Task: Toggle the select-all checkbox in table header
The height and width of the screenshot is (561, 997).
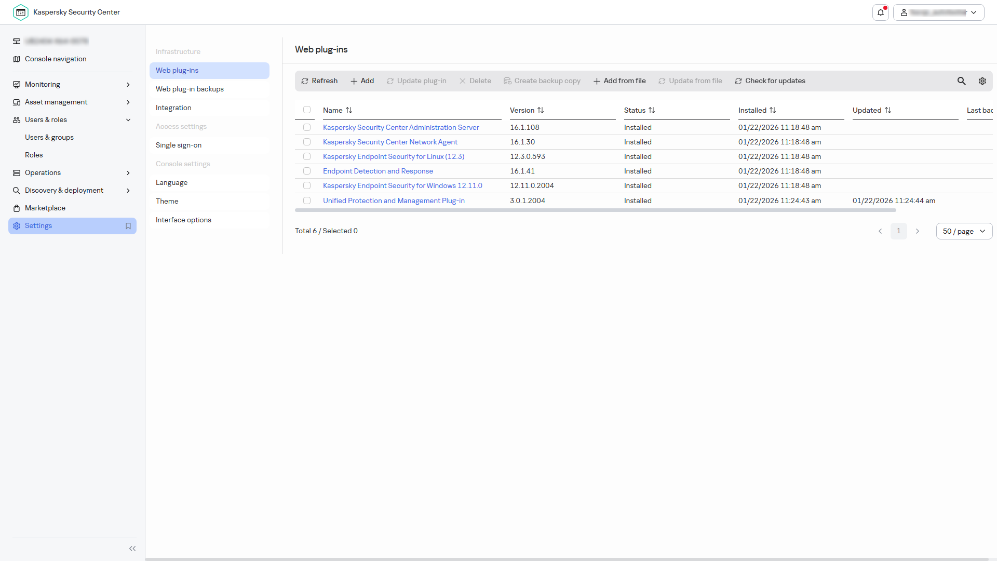Action: point(307,110)
